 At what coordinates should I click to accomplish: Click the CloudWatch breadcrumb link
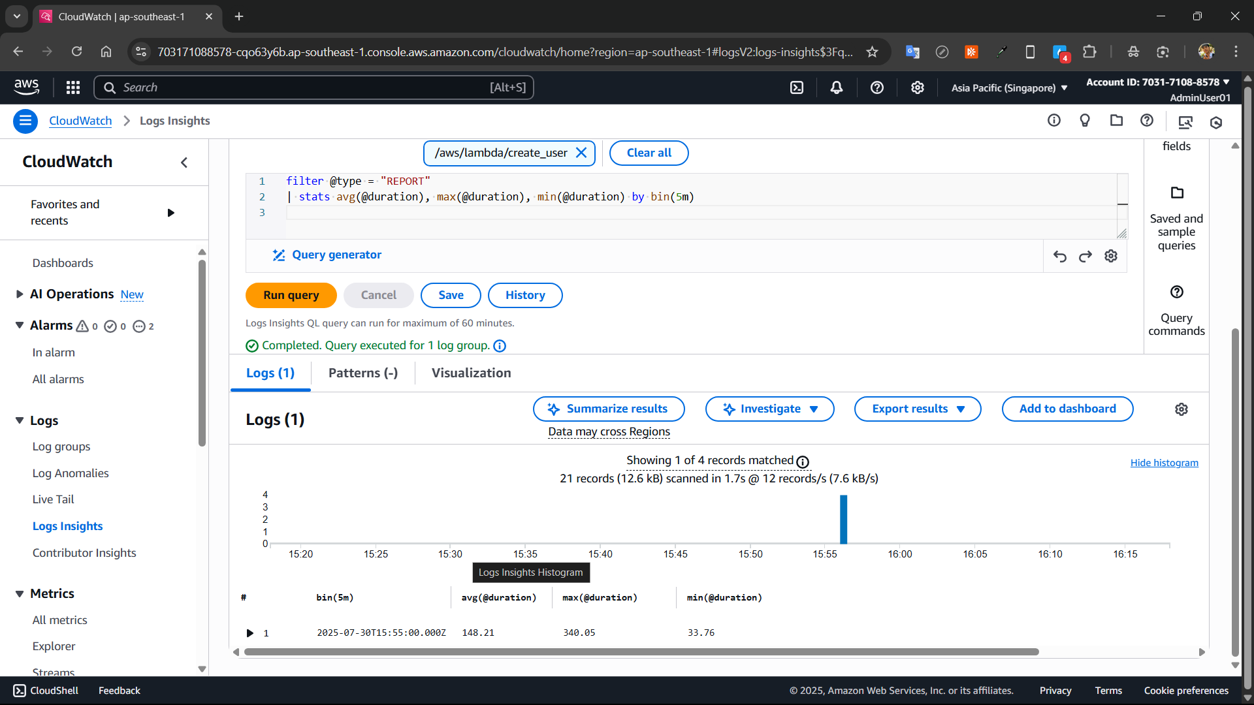click(80, 121)
